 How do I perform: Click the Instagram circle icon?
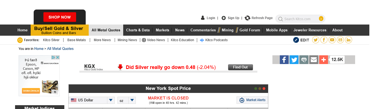tap(340, 40)
